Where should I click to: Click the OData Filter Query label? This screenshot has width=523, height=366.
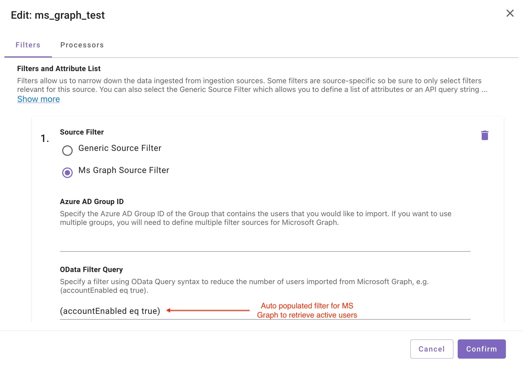(x=91, y=269)
